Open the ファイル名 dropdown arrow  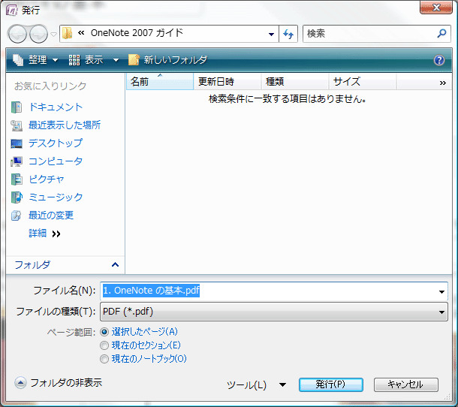click(441, 291)
